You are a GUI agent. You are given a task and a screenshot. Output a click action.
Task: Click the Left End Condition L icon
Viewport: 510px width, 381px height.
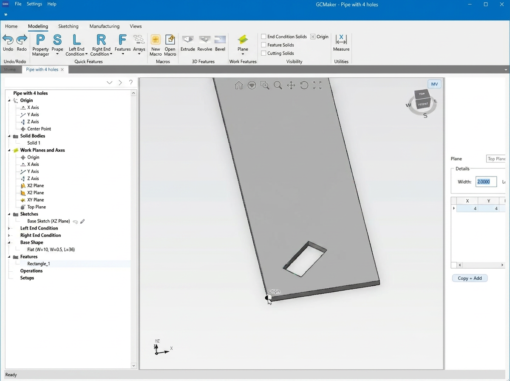[76, 40]
